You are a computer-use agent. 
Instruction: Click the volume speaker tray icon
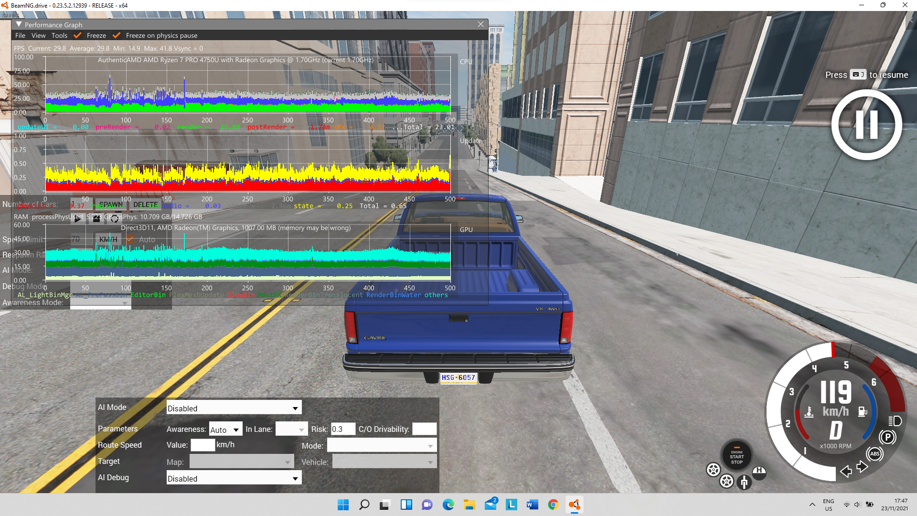coord(857,505)
